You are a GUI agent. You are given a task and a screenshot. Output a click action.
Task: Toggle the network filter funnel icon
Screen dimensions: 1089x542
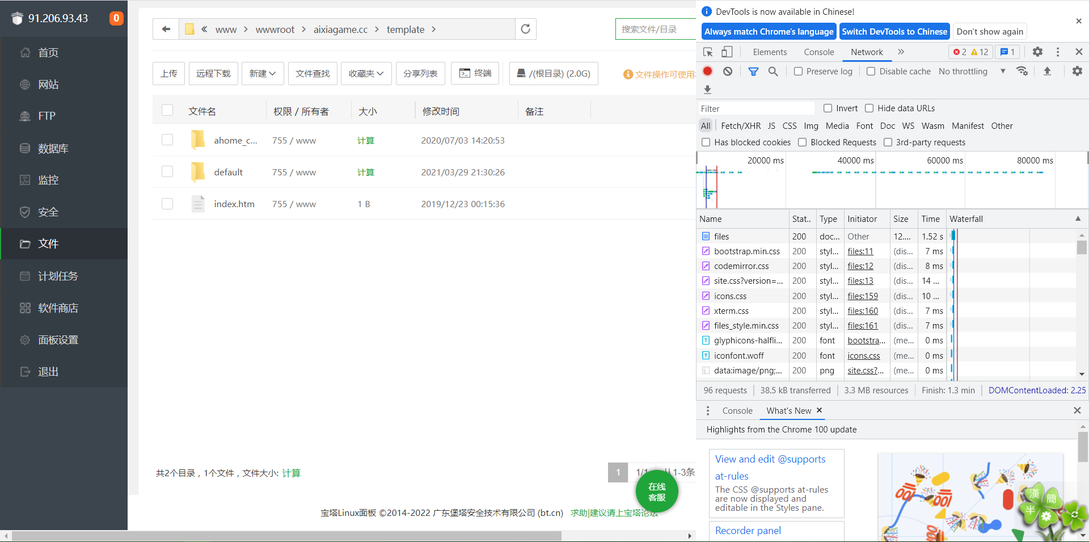tap(753, 71)
